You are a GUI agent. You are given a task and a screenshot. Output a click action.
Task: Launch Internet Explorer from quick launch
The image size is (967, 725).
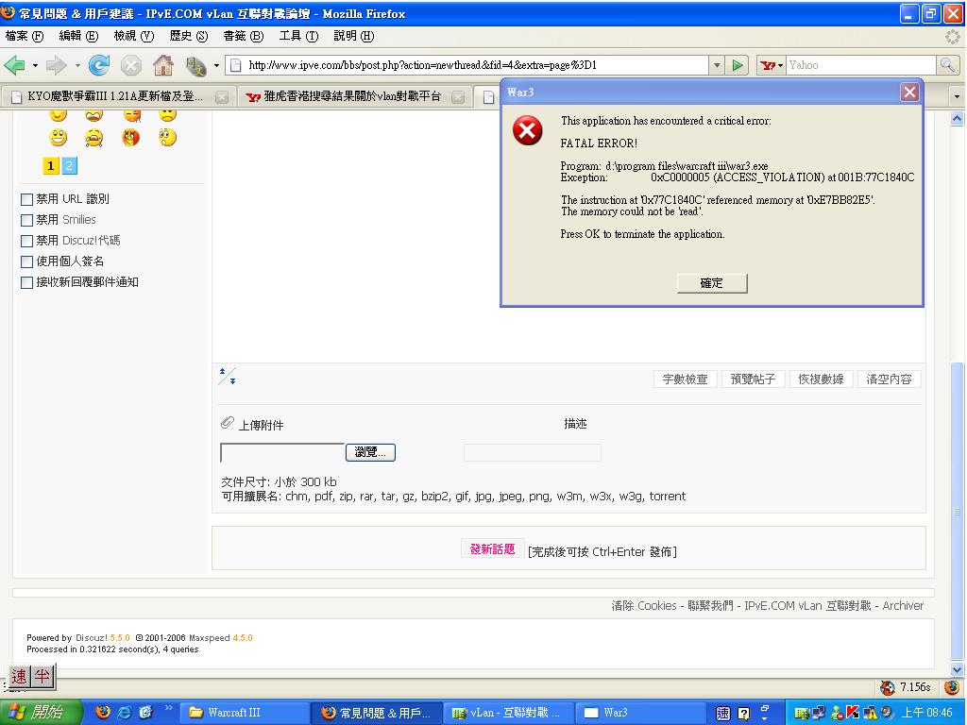(125, 712)
